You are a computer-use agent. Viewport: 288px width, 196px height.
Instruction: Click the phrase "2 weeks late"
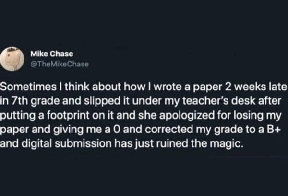260,88
